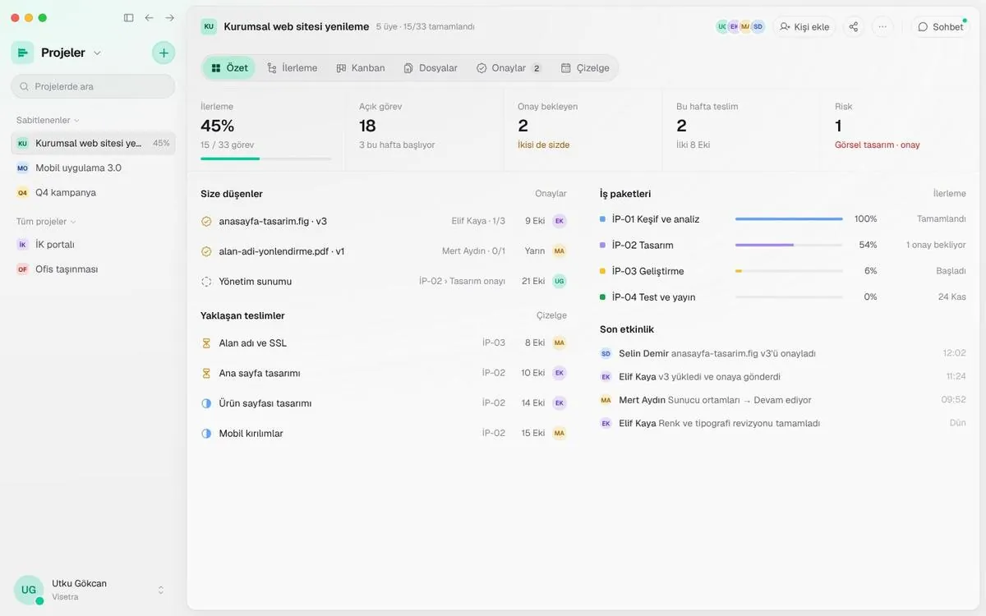
Task: Toggle approval check on alan-adi-yonlendirme.pdf · v1
Action: point(206,251)
